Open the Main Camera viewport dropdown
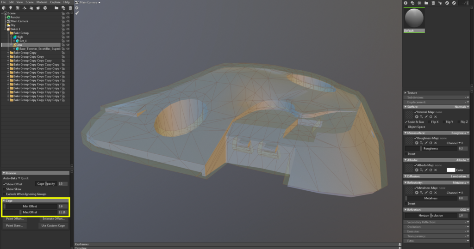This screenshot has width=474, height=249. pos(90,2)
